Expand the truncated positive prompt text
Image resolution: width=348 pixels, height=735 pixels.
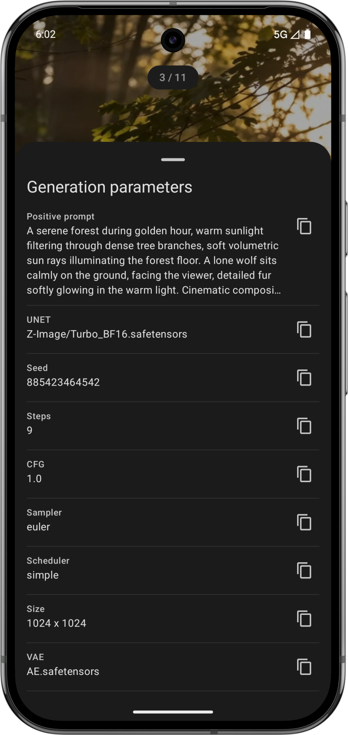click(x=153, y=261)
